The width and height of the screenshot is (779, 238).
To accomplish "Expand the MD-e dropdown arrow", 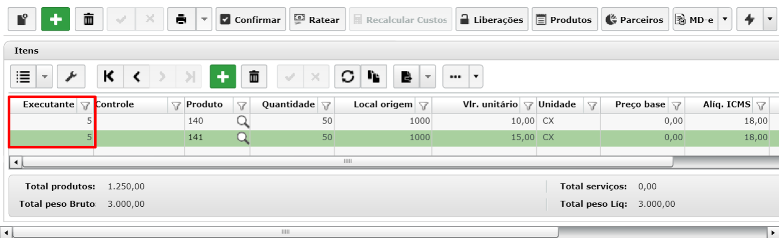I will point(724,20).
